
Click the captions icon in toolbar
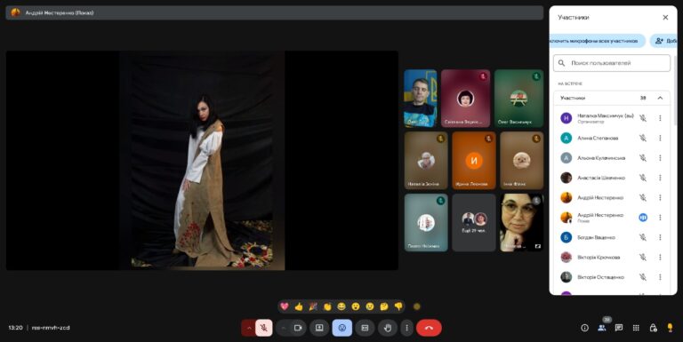pos(365,328)
